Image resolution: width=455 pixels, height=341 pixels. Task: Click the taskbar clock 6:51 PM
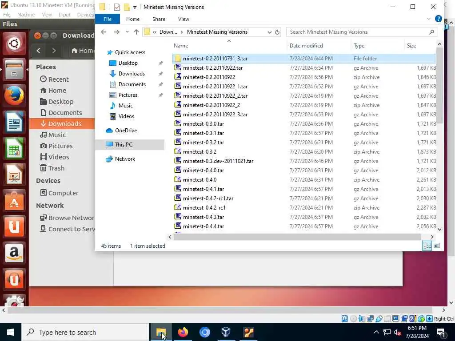(417, 328)
